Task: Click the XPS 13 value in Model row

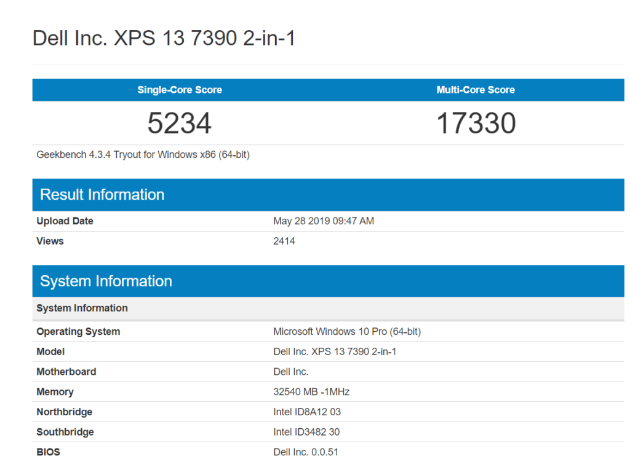Action: tap(335, 352)
